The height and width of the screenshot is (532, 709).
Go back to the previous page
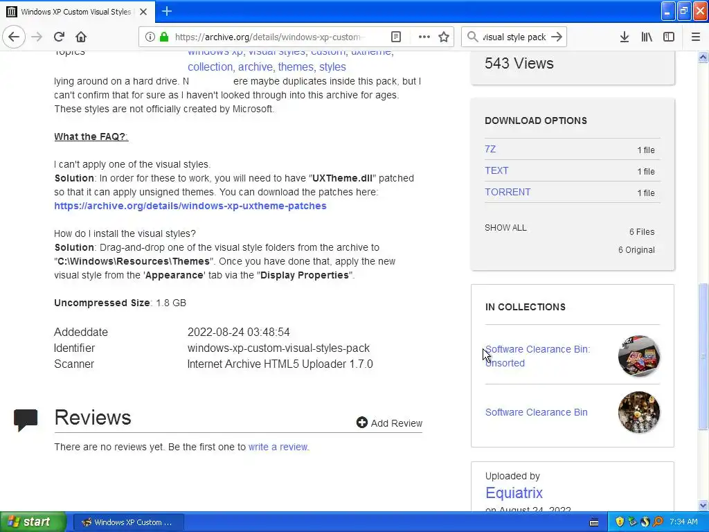14,37
